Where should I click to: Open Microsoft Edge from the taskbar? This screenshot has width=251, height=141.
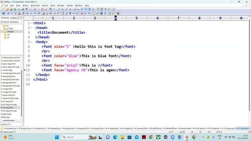point(115,137)
